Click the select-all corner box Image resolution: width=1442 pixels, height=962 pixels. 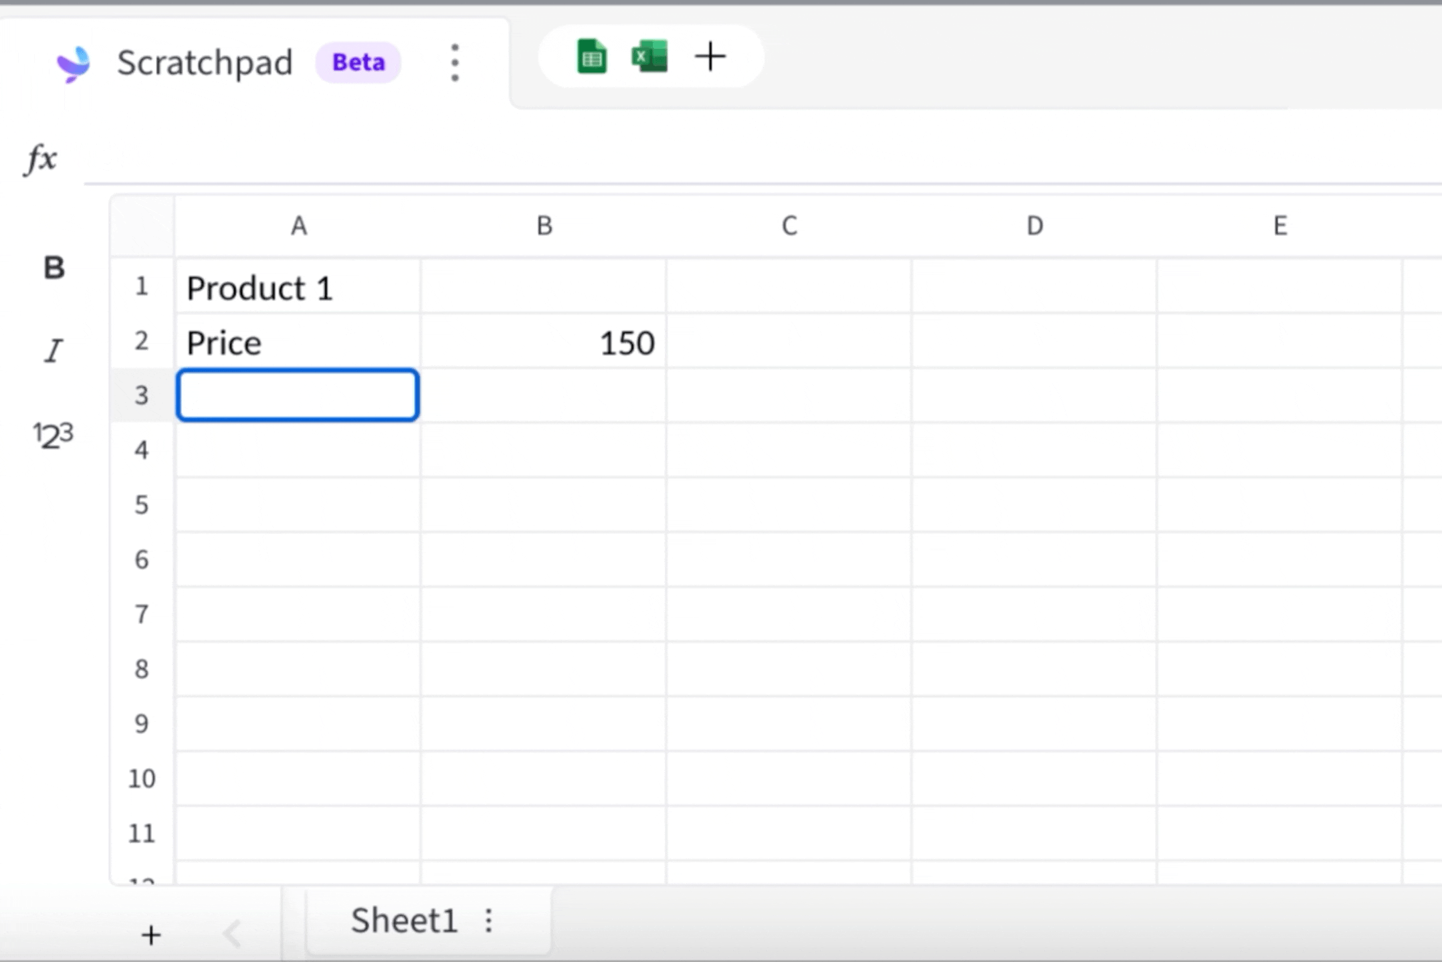[142, 226]
